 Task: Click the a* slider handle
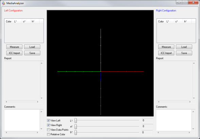tap(76, 126)
